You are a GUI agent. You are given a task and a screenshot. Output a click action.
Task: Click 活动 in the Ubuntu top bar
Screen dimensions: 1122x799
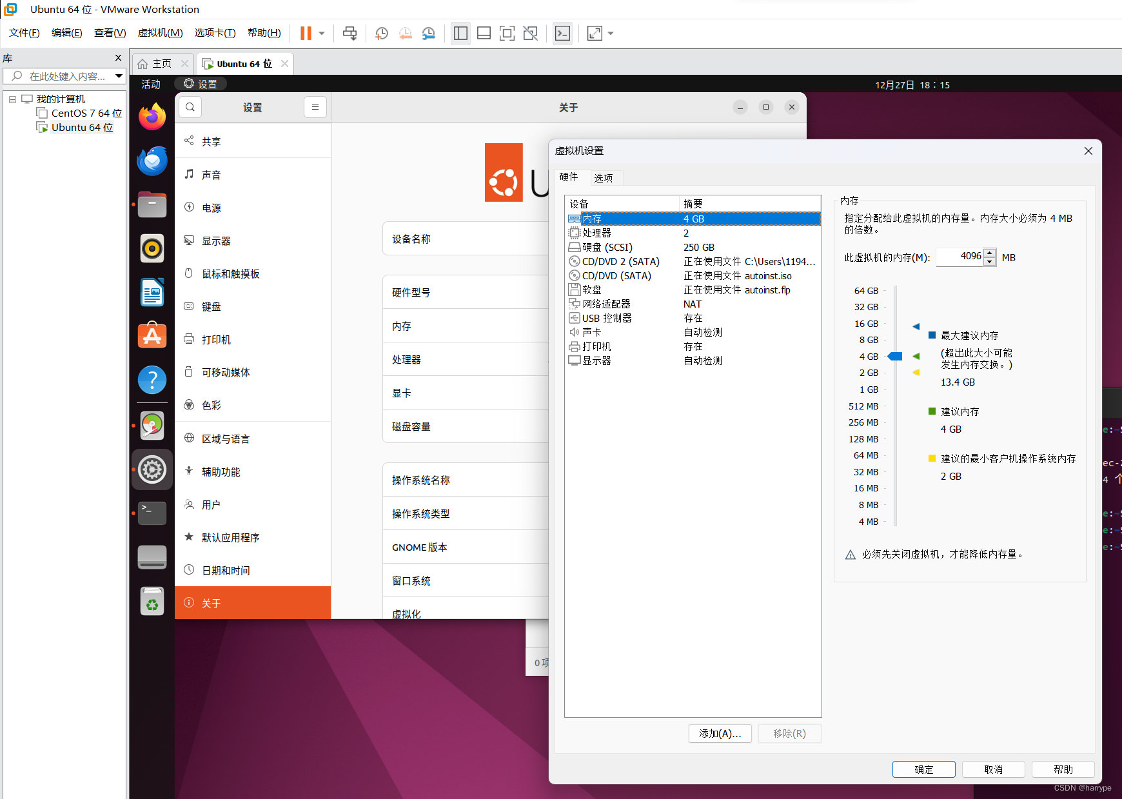pyautogui.click(x=151, y=84)
